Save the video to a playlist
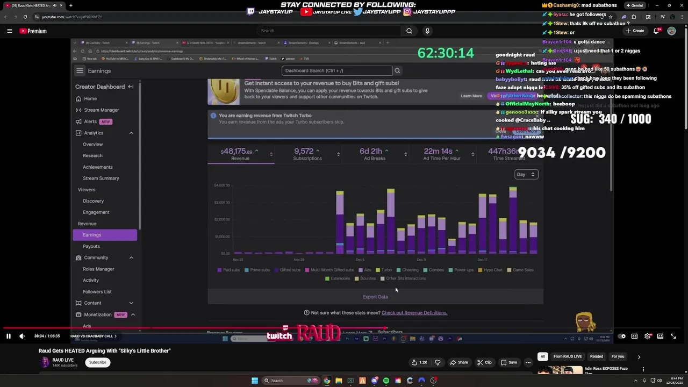This screenshot has width=688, height=387. pyautogui.click(x=508, y=362)
